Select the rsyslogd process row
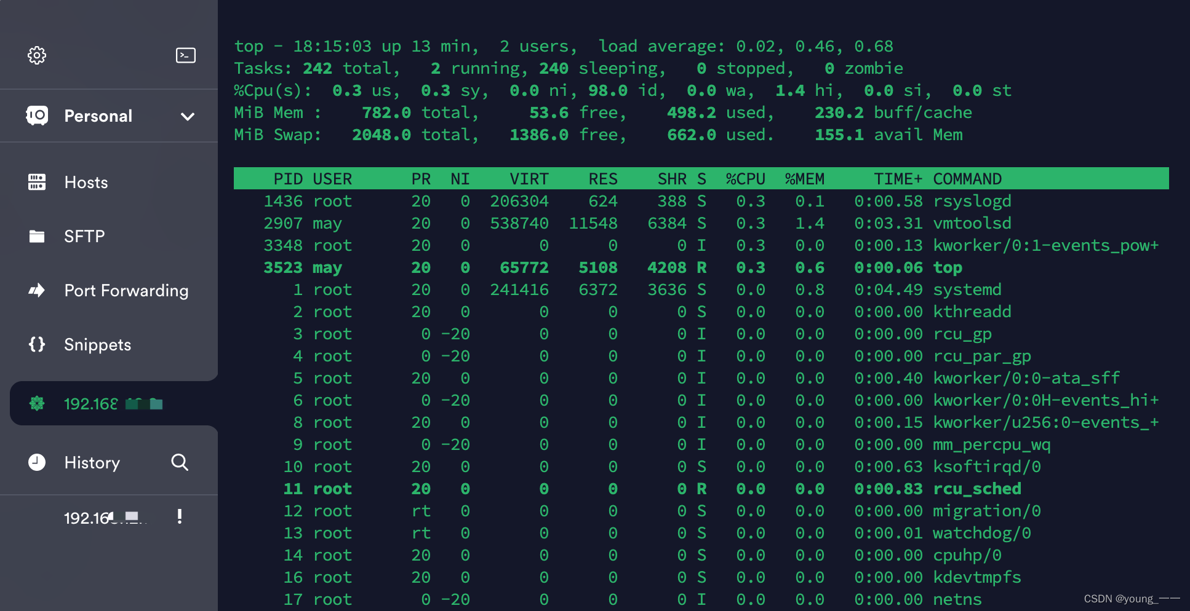The width and height of the screenshot is (1190, 611). click(701, 201)
